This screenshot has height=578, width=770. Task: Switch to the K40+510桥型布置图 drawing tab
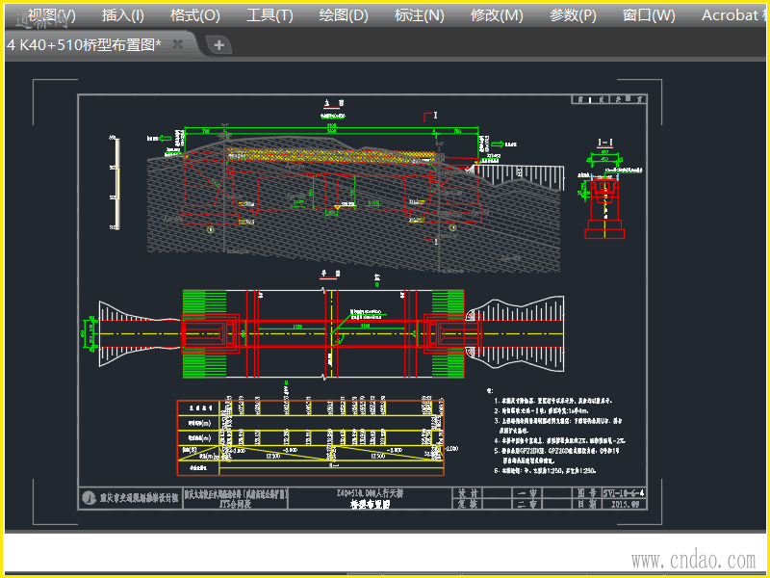click(x=85, y=45)
